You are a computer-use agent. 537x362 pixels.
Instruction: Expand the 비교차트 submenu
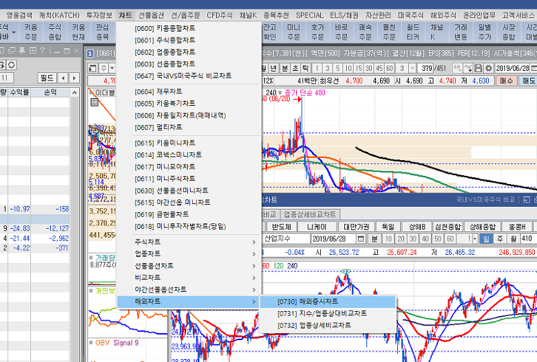[x=189, y=278]
